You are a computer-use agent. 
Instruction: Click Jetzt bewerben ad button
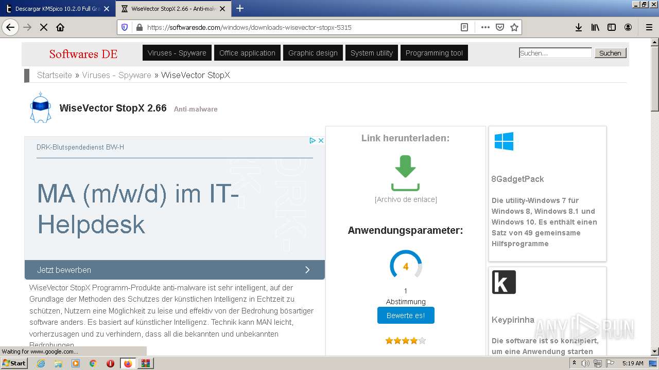pos(175,270)
